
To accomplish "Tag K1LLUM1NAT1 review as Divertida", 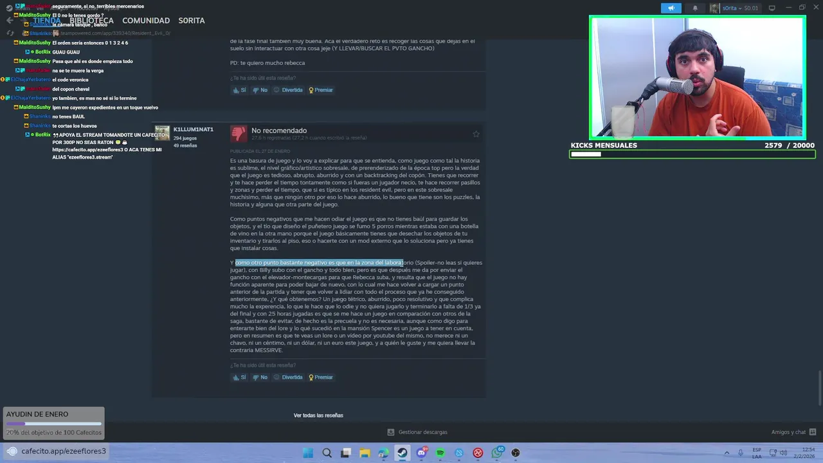I will coord(288,377).
